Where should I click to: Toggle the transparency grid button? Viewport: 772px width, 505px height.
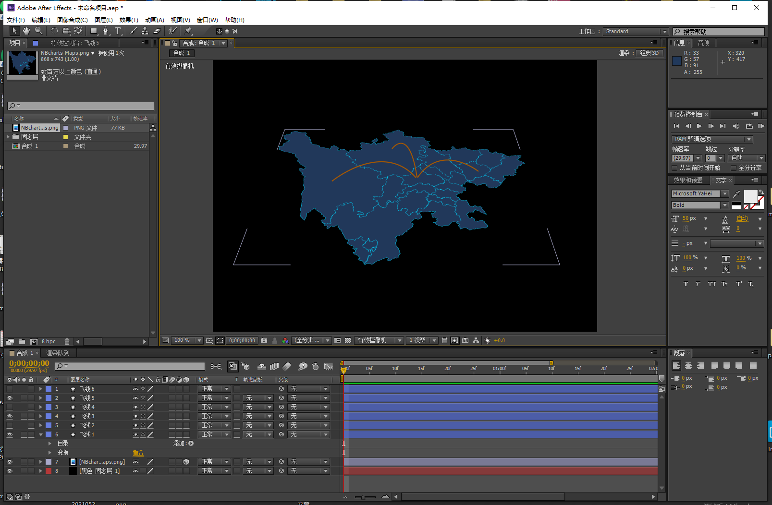click(348, 340)
